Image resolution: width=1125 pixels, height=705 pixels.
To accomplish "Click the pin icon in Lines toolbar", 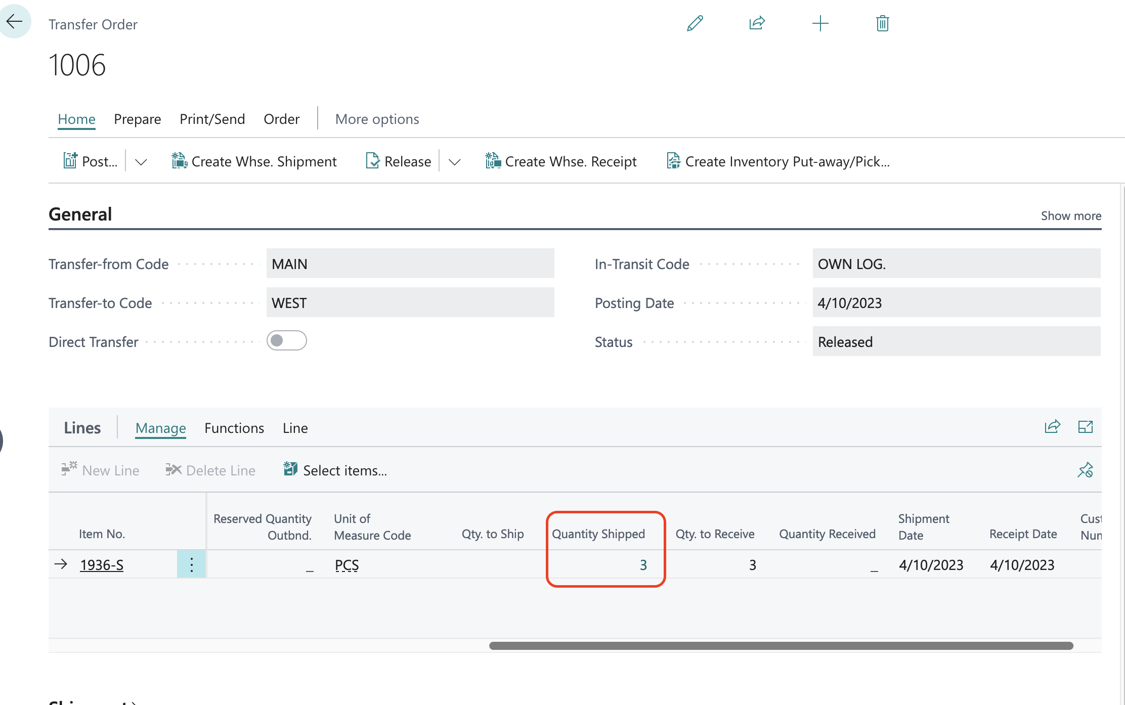I will tap(1085, 470).
